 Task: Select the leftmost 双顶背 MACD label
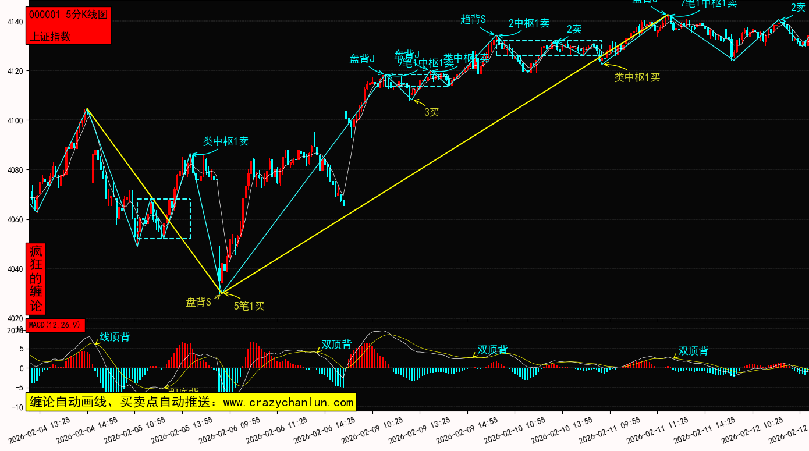coord(336,345)
